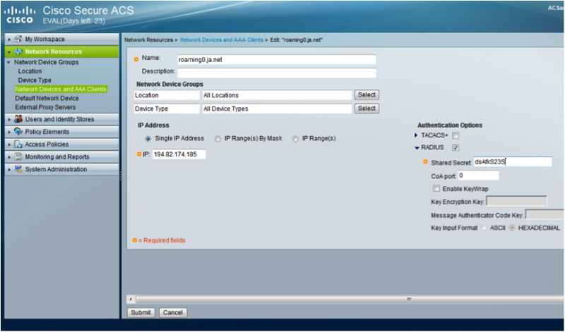565x332 pixels.
Task: Open the My Workspace menu
Action: pyautogui.click(x=61, y=39)
